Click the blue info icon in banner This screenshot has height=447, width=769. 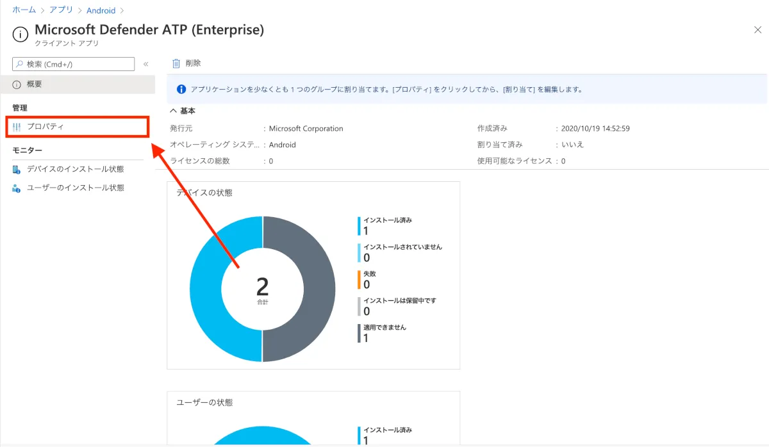[x=181, y=90]
